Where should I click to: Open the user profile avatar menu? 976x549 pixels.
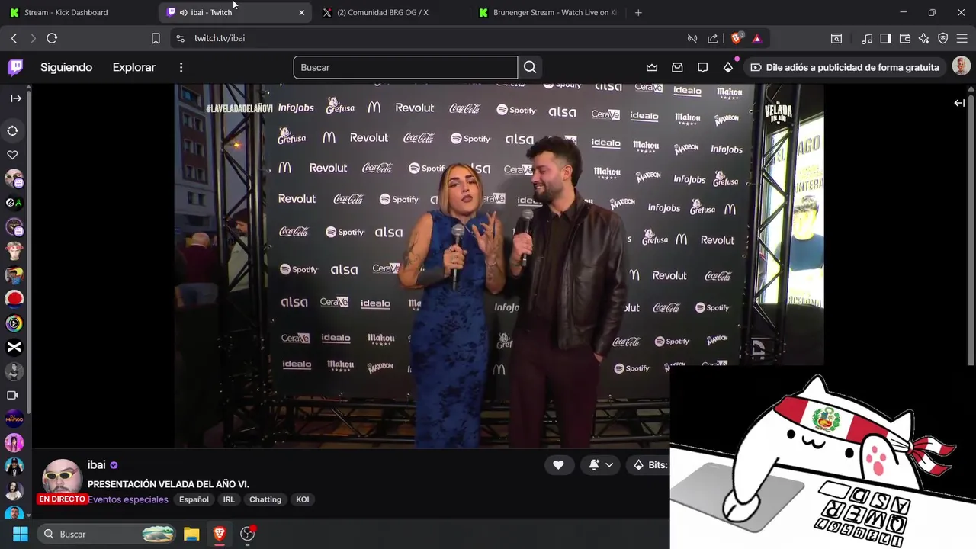(961, 67)
